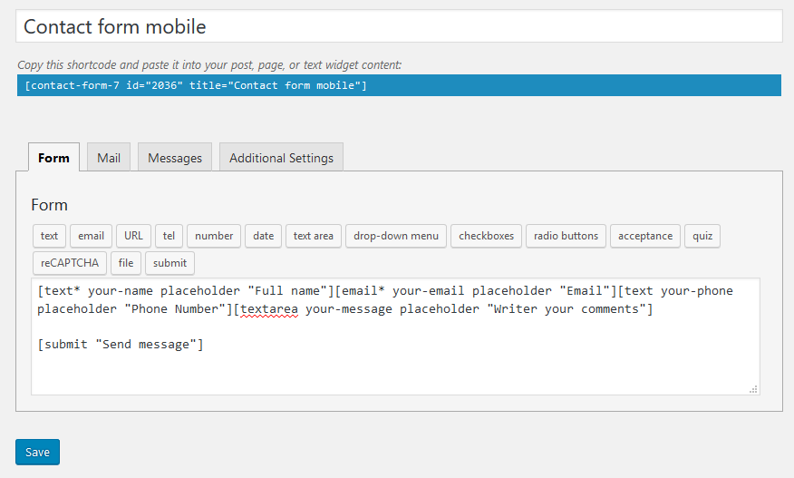Click the [submit "Send message"] line
Viewport: 794px width, 478px height.
(121, 344)
